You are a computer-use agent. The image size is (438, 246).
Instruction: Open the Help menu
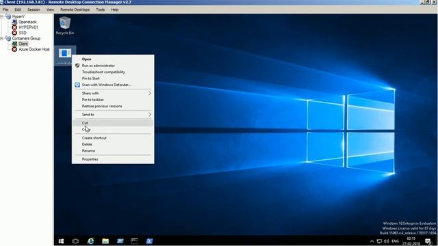tap(114, 10)
